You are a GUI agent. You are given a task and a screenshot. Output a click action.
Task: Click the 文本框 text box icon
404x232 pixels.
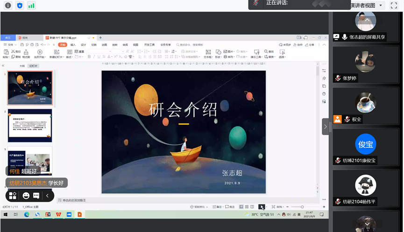[x=208, y=52]
